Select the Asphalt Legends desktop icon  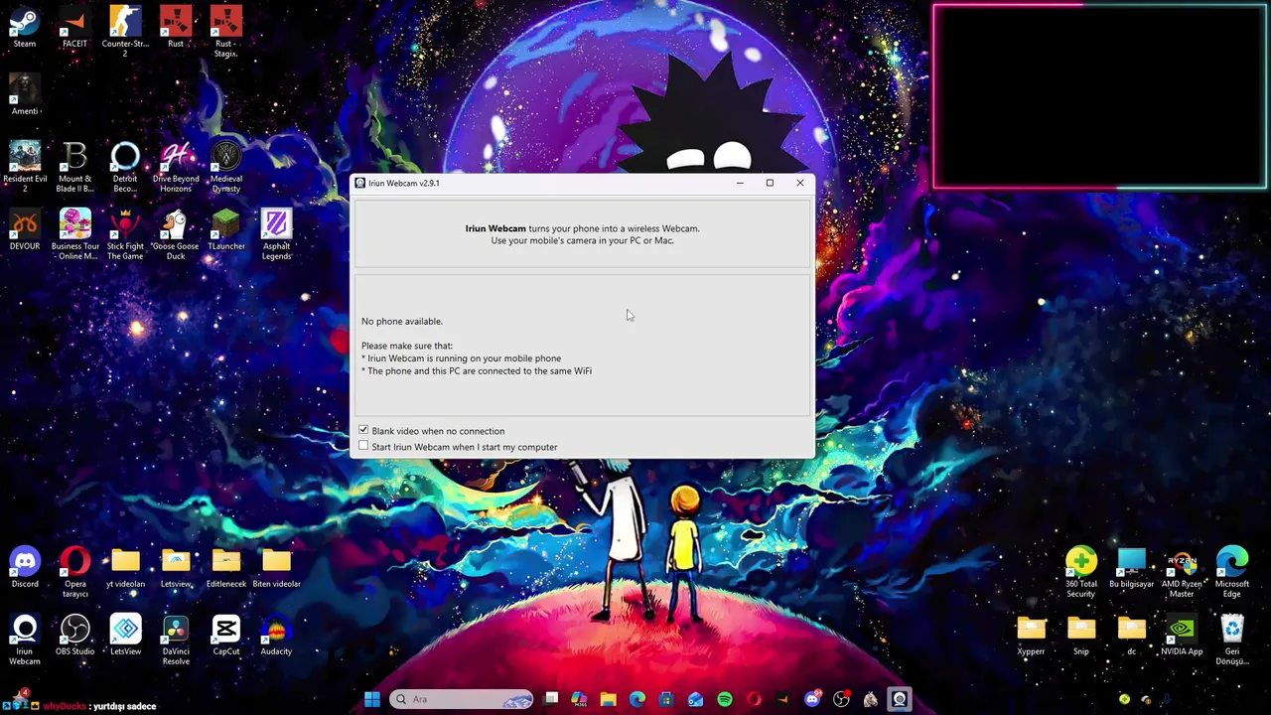click(x=276, y=234)
